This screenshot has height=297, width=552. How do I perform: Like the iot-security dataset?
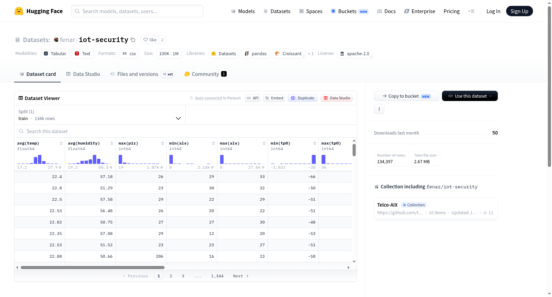coord(150,40)
